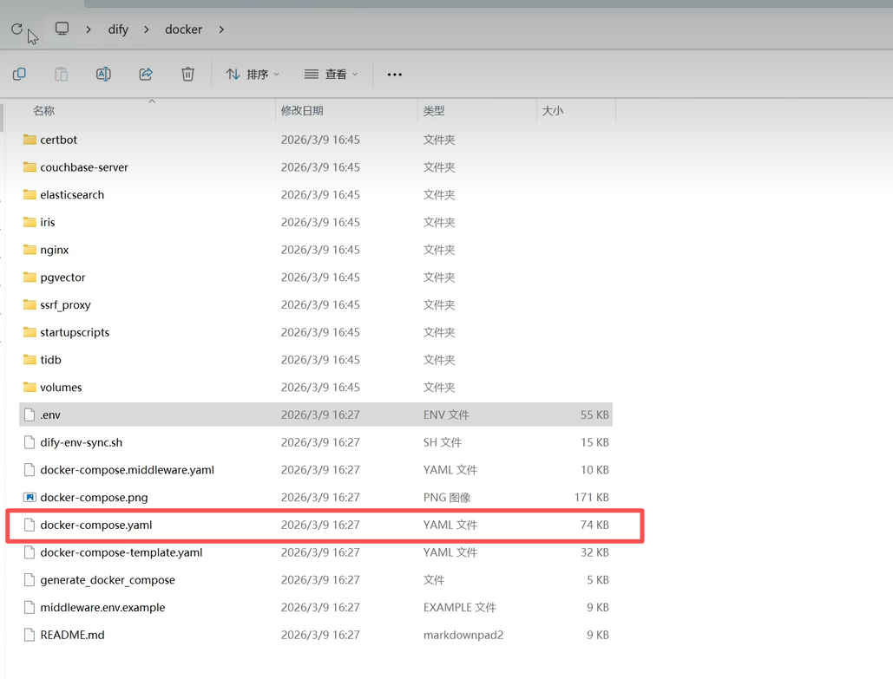Sort by 大小 column header
The width and height of the screenshot is (893, 679).
pos(553,110)
